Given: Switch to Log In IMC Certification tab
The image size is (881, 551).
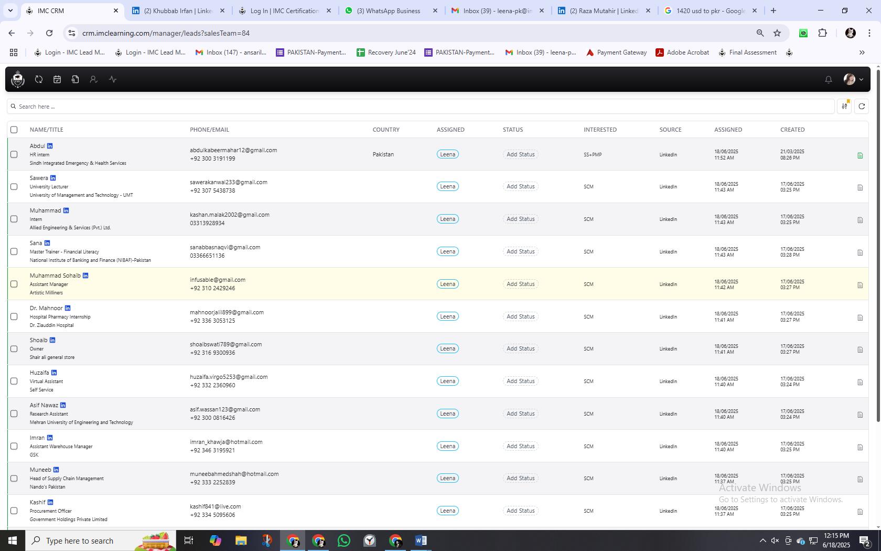Looking at the screenshot, I should click(x=285, y=10).
